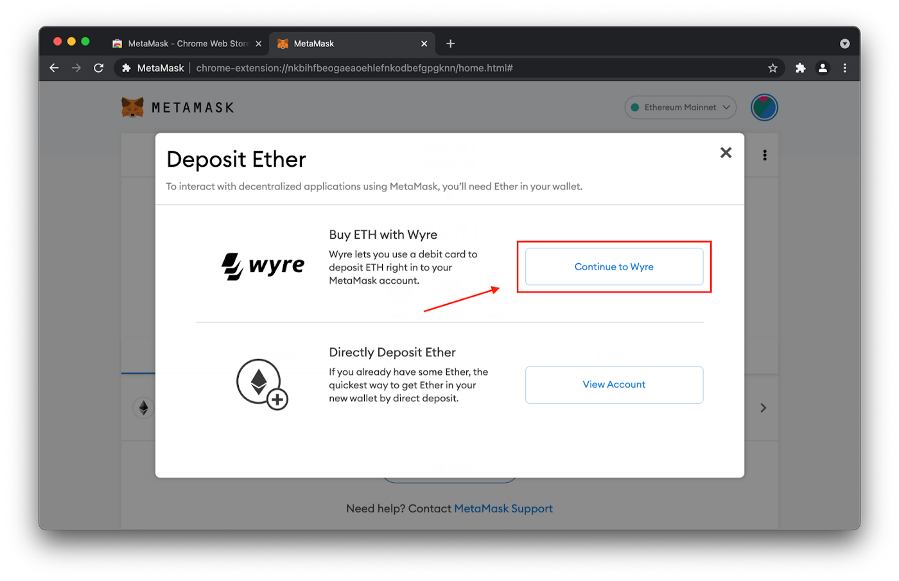The image size is (899, 581).
Task: Click the address bar URL field
Action: pyautogui.click(x=449, y=68)
